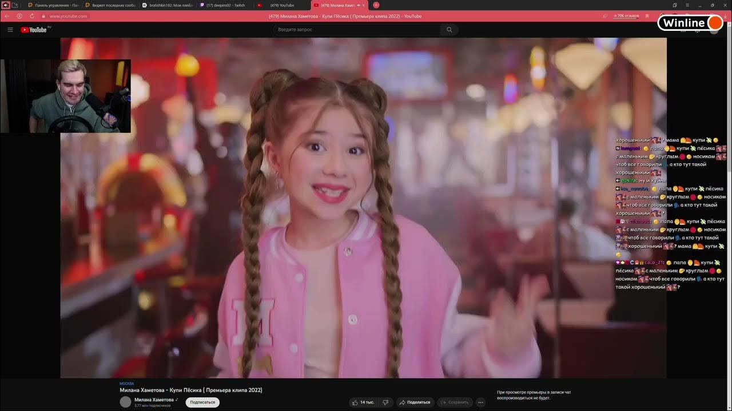This screenshot has height=411, width=732.
Task: Switch to 'Виджет последних сообщ' tab
Action: point(110,5)
